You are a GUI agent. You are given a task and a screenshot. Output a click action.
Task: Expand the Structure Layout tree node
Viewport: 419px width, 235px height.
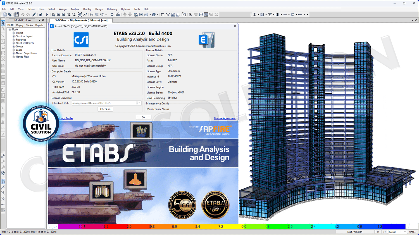click(x=14, y=36)
